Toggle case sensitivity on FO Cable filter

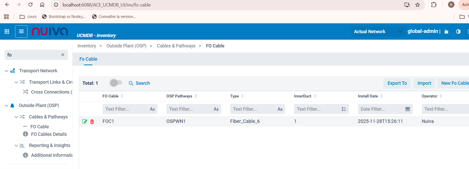point(152,109)
